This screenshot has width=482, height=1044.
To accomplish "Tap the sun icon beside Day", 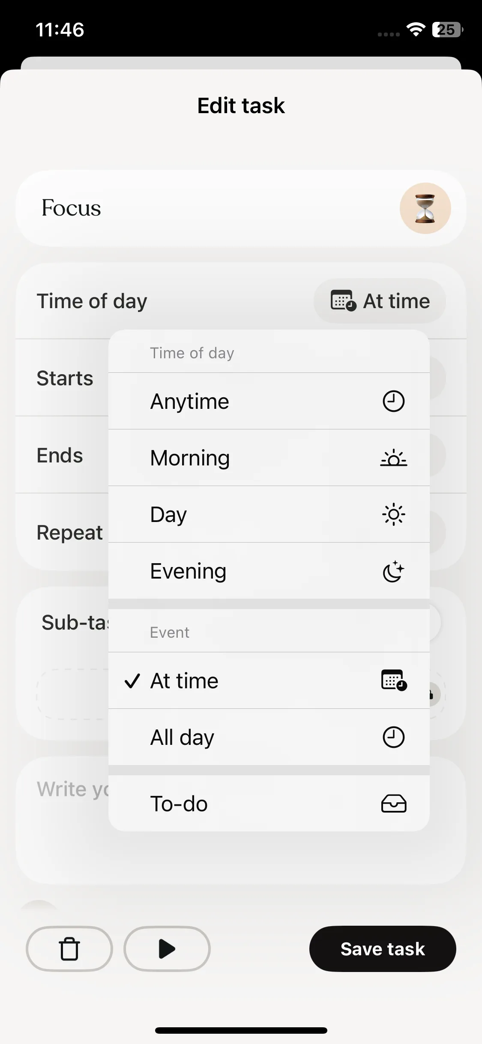I will (393, 514).
